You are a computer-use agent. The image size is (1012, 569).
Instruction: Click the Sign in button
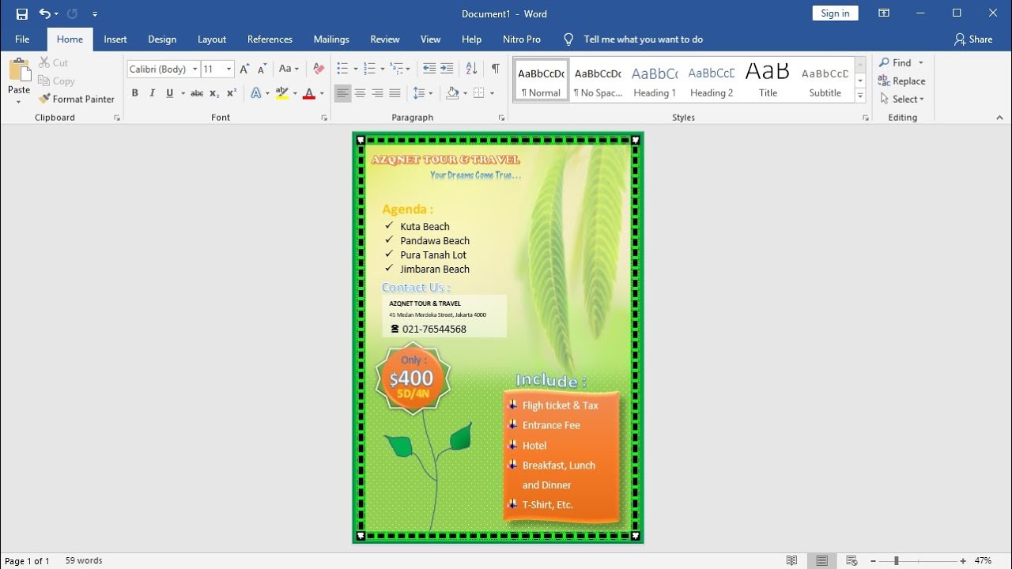pyautogui.click(x=835, y=13)
